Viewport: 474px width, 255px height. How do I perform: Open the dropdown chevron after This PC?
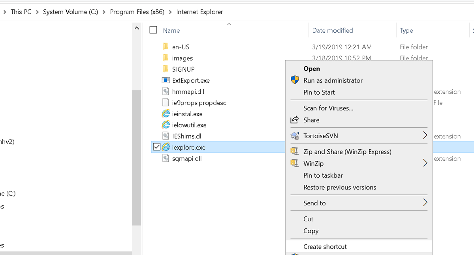click(x=38, y=12)
